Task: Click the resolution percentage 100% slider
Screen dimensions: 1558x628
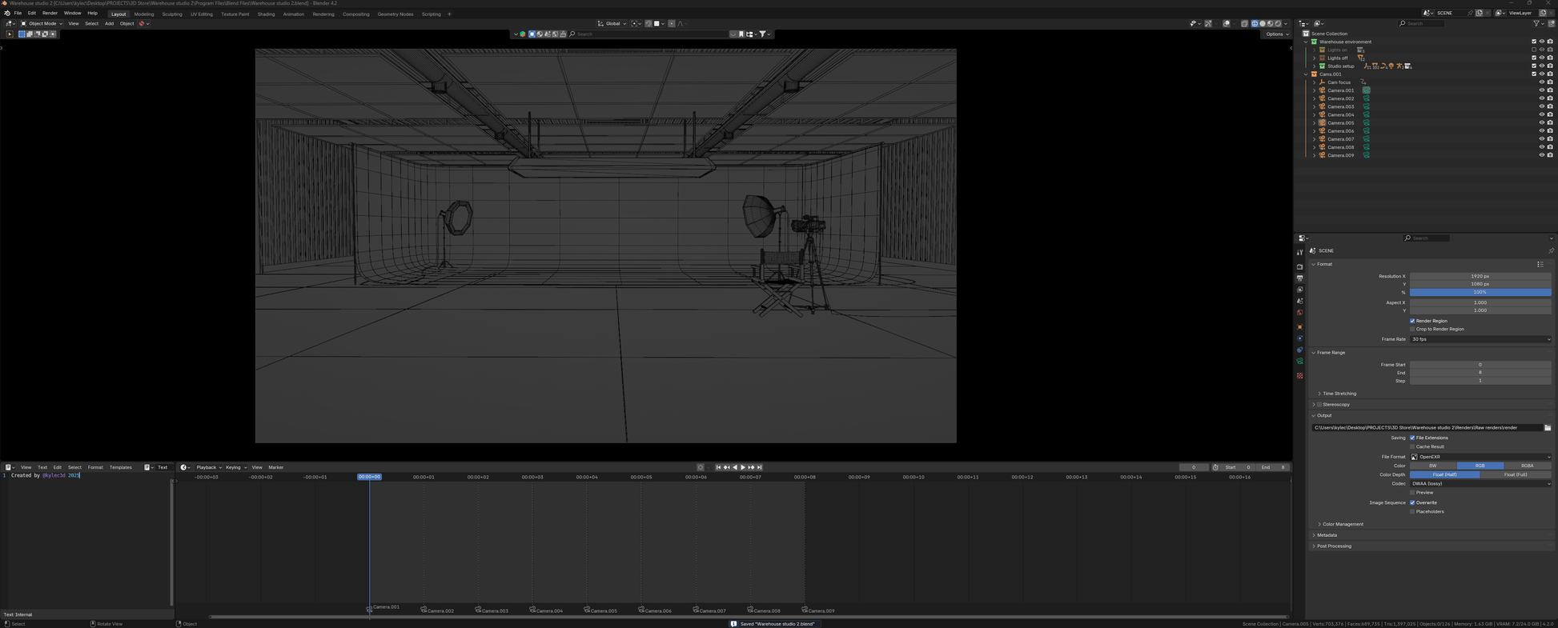Action: point(1480,292)
